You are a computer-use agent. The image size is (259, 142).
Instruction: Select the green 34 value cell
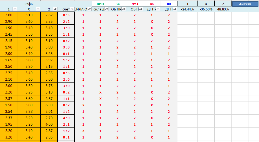[117, 4]
